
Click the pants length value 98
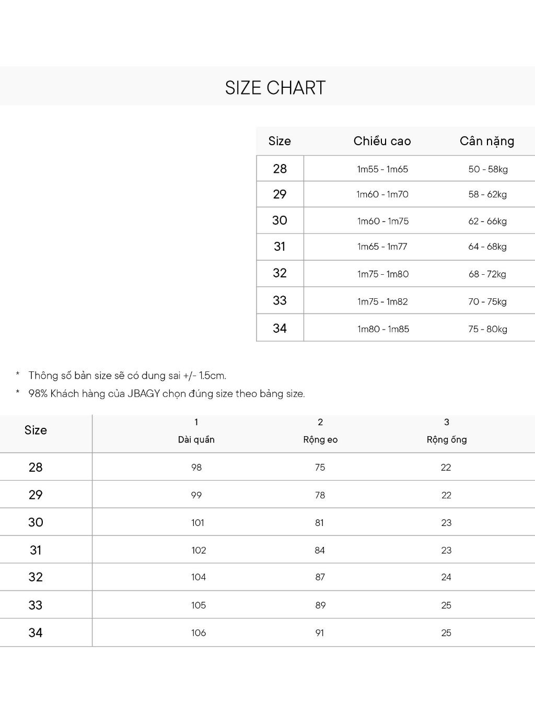point(196,467)
